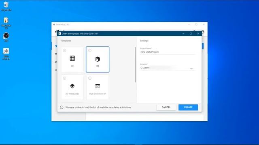Click the Settings heading
259x145 pixels.
pos(144,41)
